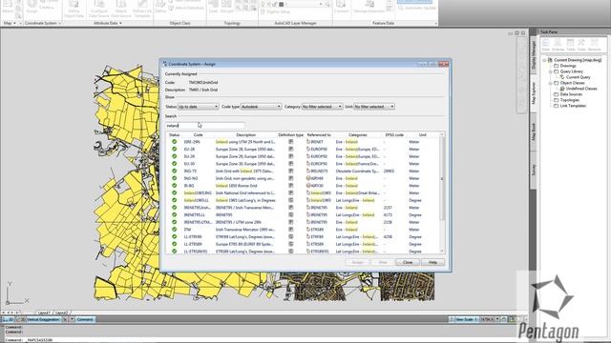Click Current Query icon in Map Explorer tree

(x=562, y=77)
